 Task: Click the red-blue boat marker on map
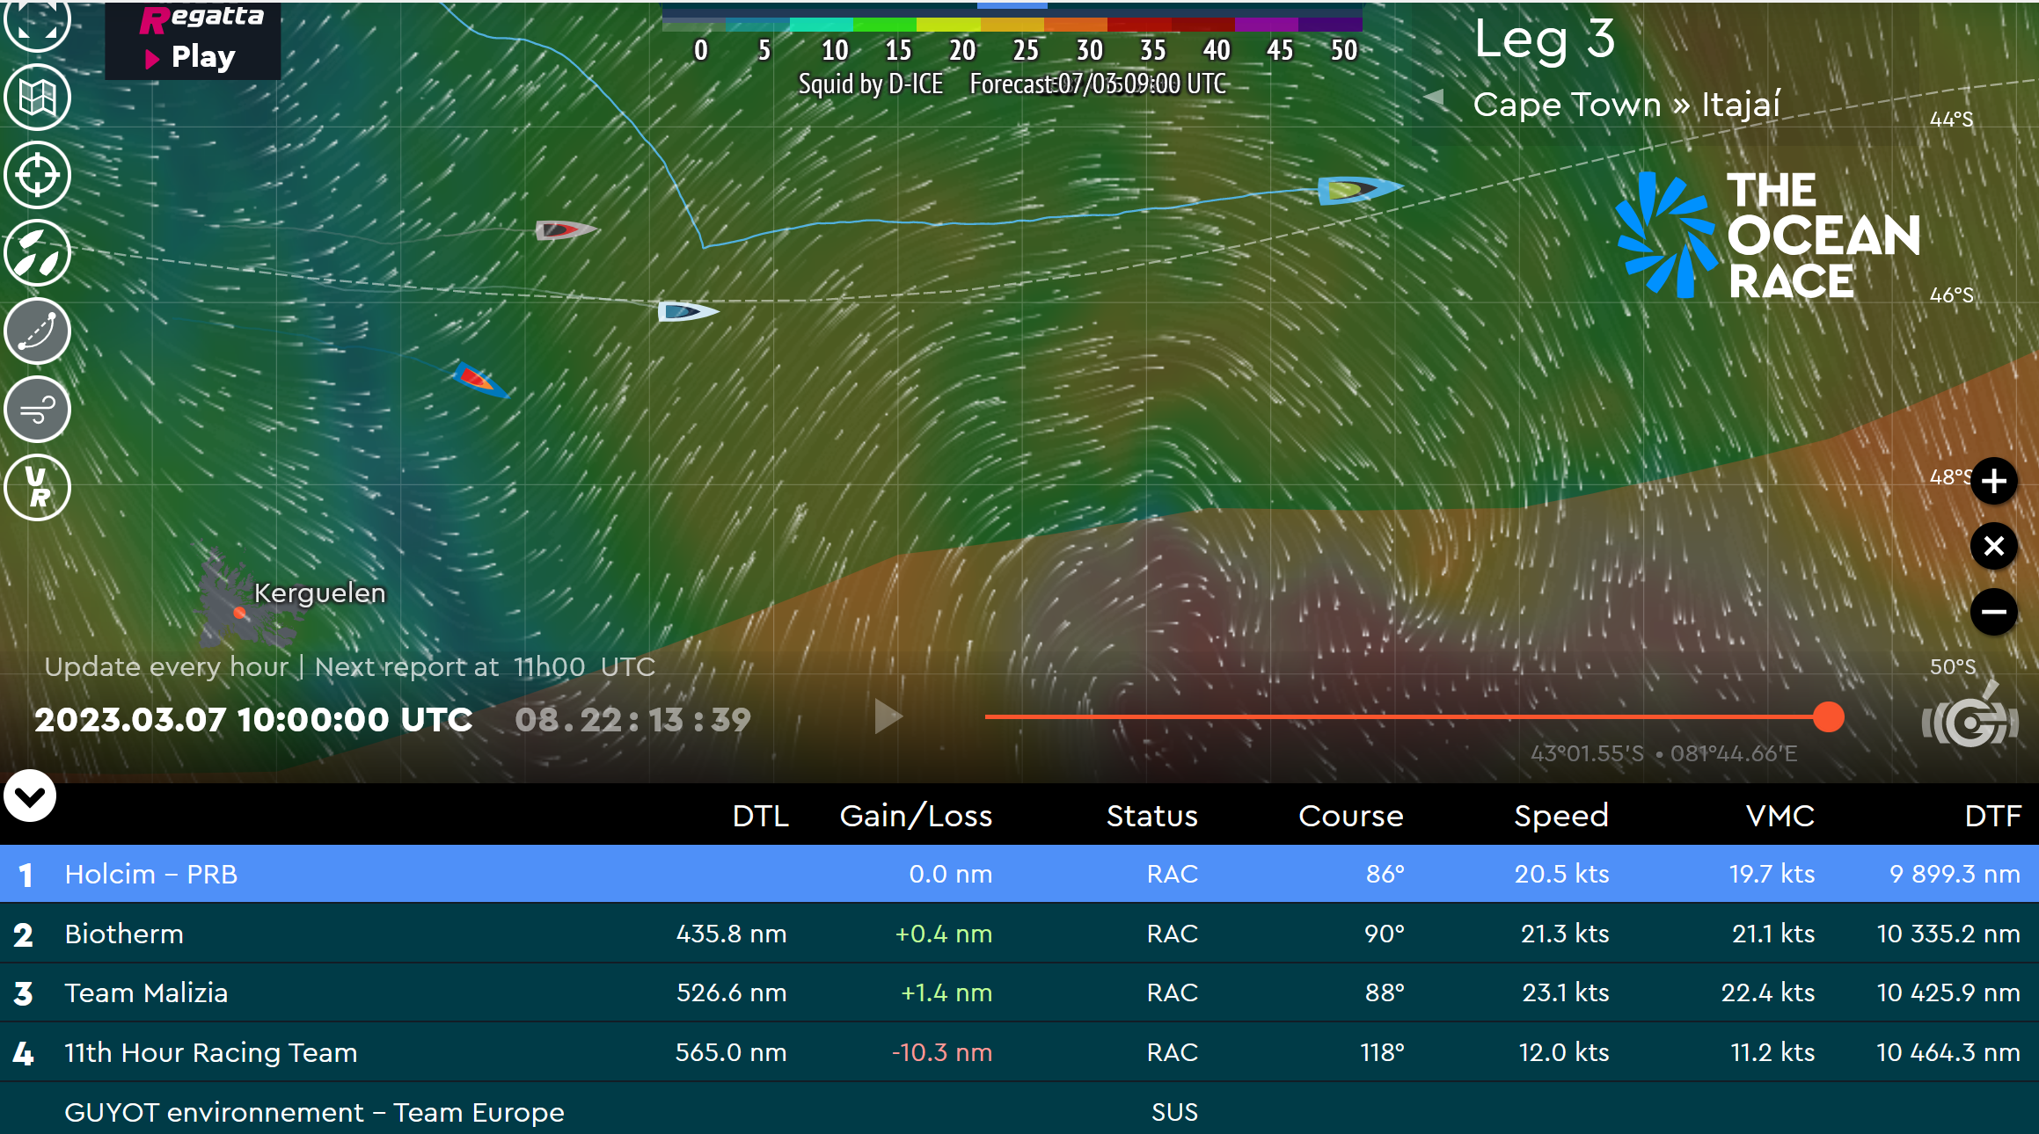click(481, 379)
